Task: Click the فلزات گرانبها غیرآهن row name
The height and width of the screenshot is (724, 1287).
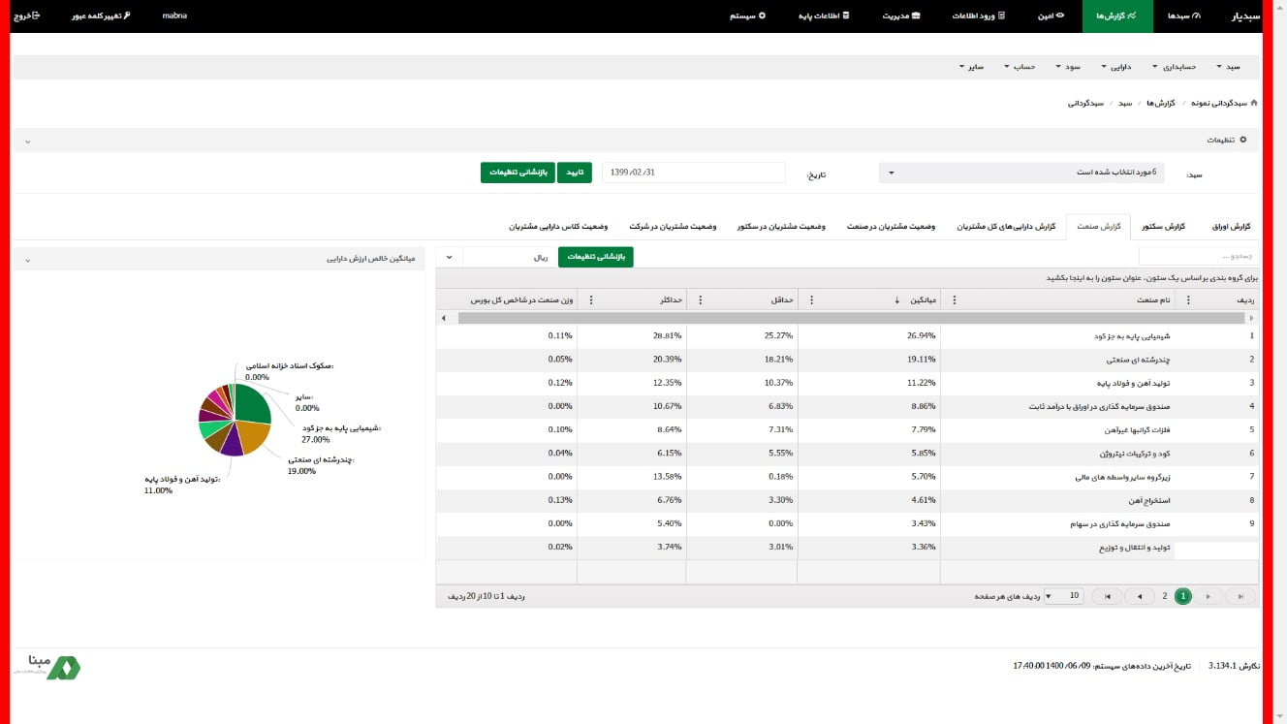Action: [1140, 429]
